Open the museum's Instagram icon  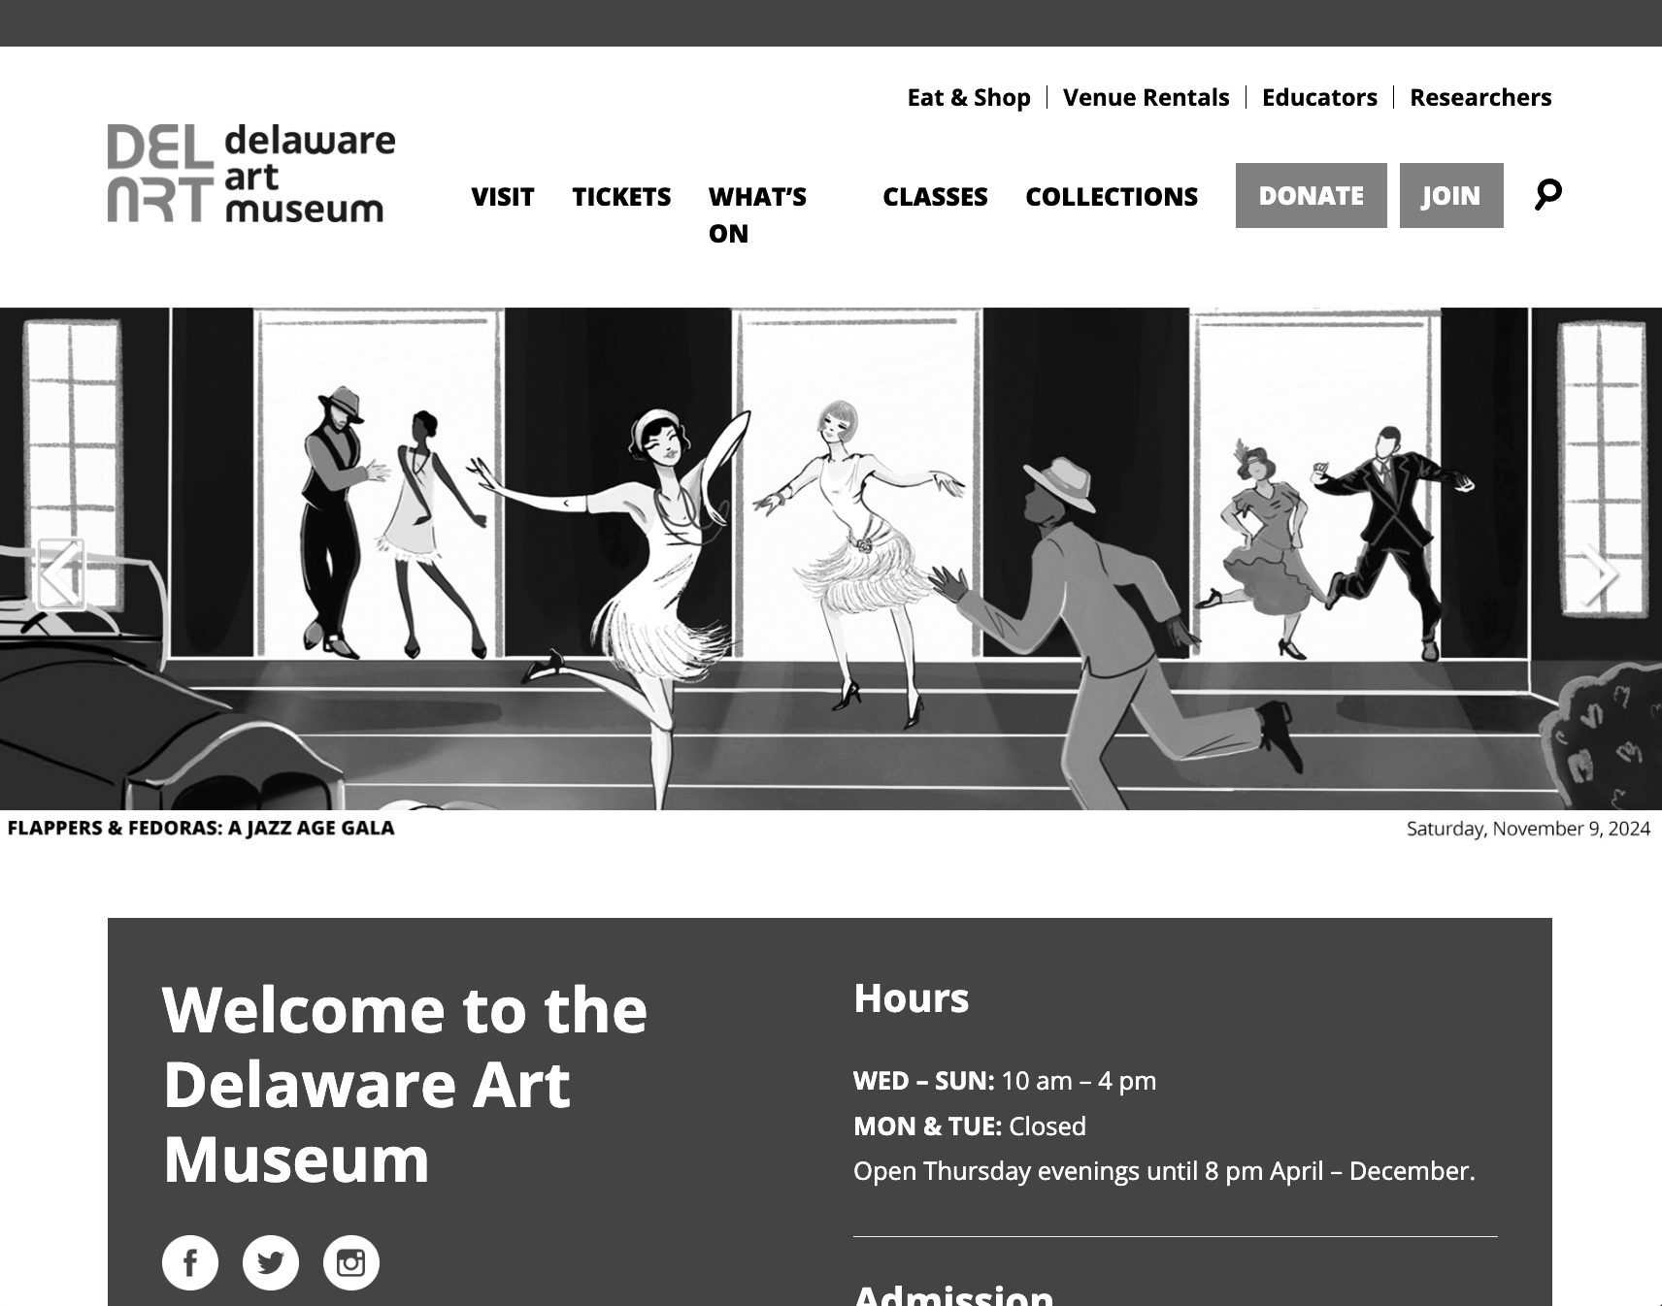(351, 1262)
